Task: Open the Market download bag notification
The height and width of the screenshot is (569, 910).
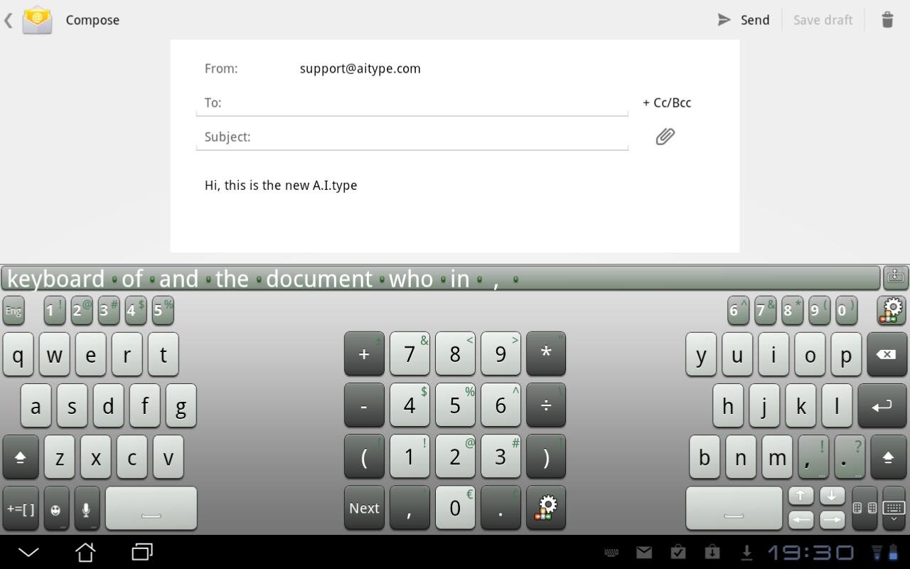Action: coord(712,552)
